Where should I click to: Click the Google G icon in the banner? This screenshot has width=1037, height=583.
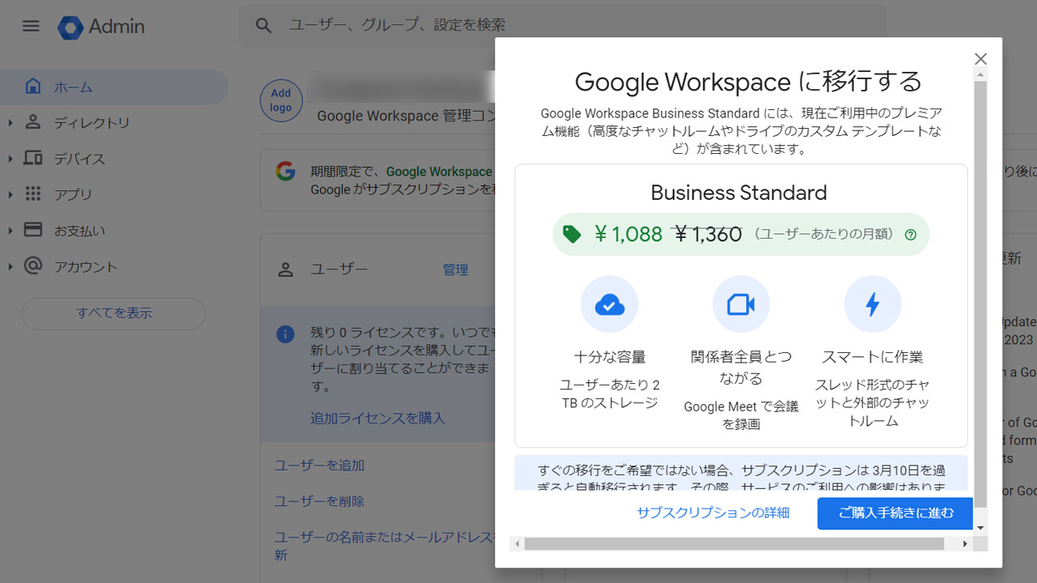point(284,171)
